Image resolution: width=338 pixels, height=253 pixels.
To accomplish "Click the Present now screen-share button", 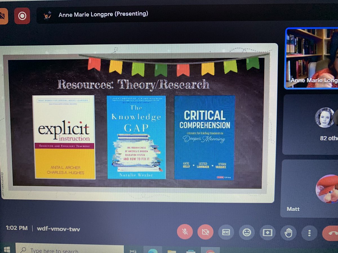I will [x=268, y=233].
